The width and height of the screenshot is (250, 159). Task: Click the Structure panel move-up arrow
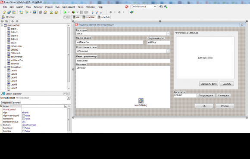[12, 21]
